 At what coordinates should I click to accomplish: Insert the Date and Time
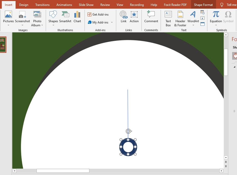203,12
